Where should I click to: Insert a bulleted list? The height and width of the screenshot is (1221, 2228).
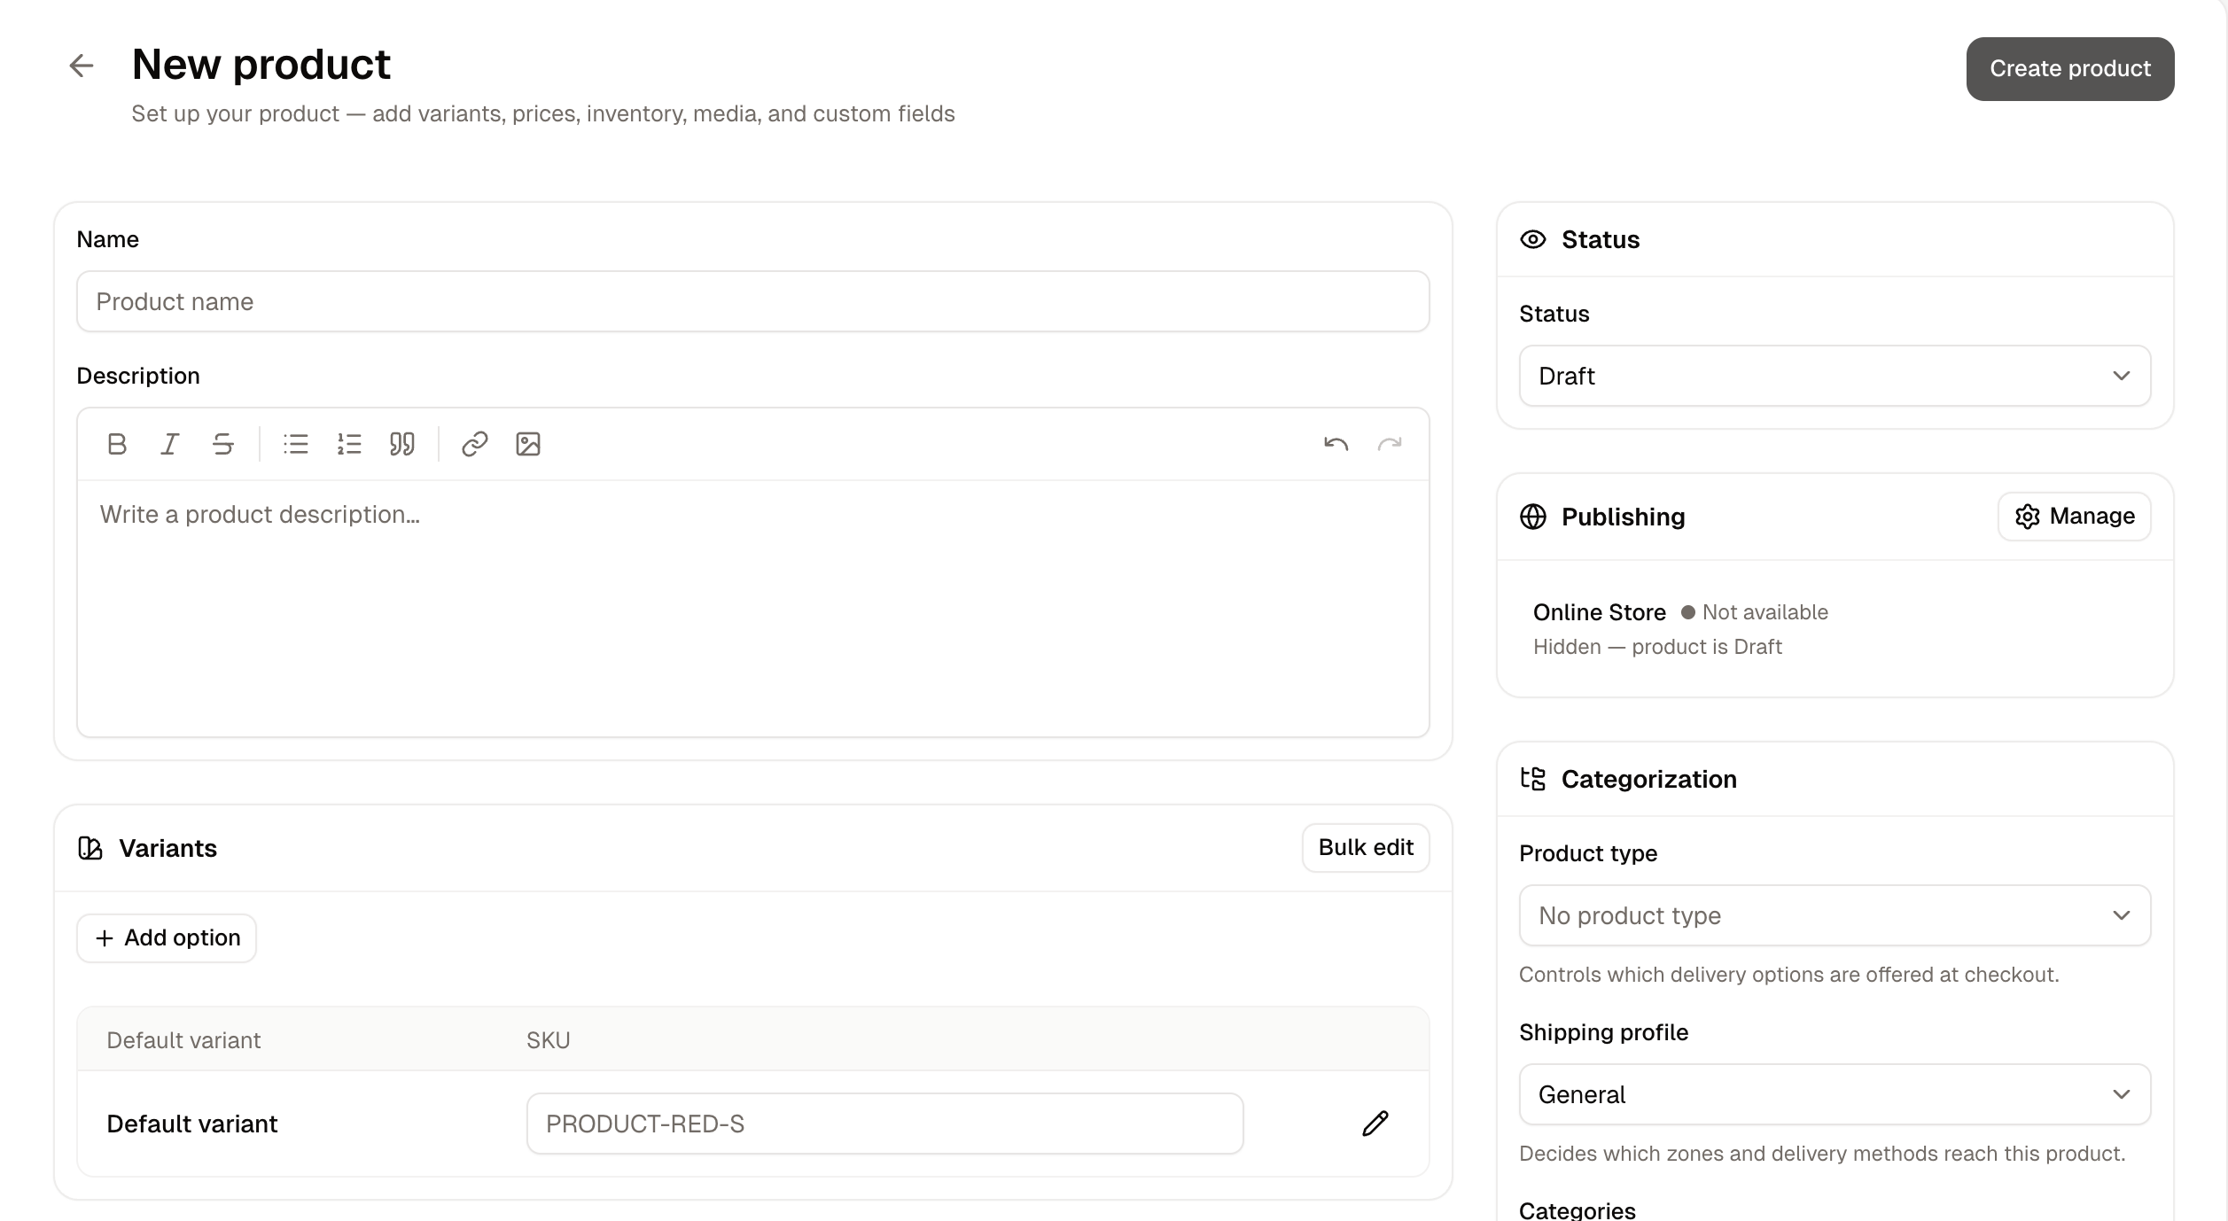click(296, 444)
